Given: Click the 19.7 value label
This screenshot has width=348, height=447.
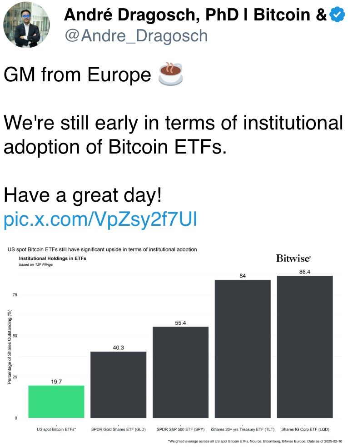Looking at the screenshot, I should pos(56,382).
